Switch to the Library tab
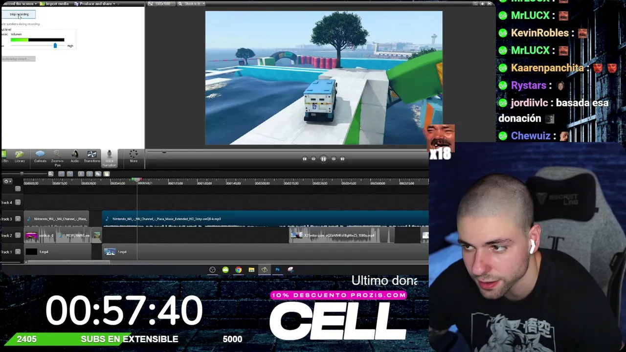 [x=20, y=157]
